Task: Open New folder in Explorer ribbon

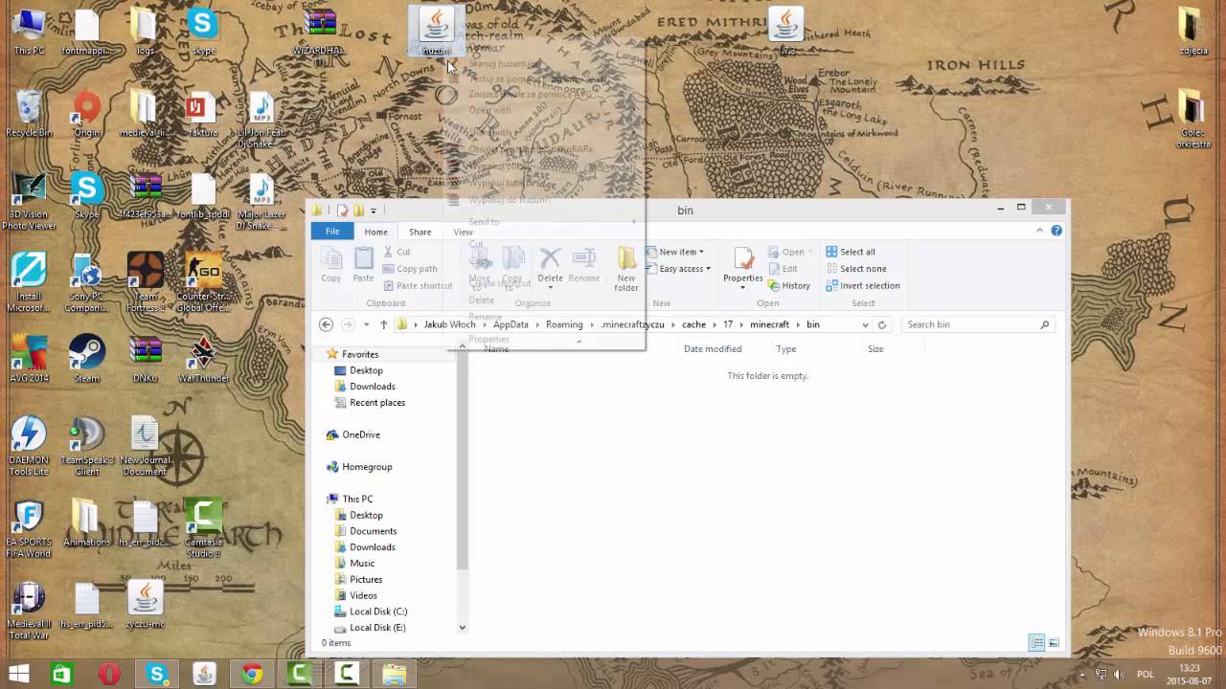Action: point(626,269)
